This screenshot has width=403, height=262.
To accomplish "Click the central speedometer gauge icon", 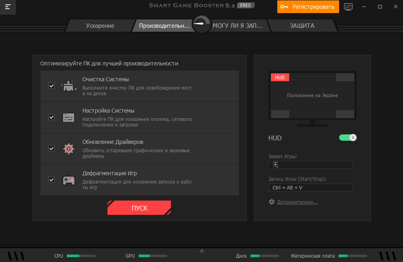I will (202, 24).
